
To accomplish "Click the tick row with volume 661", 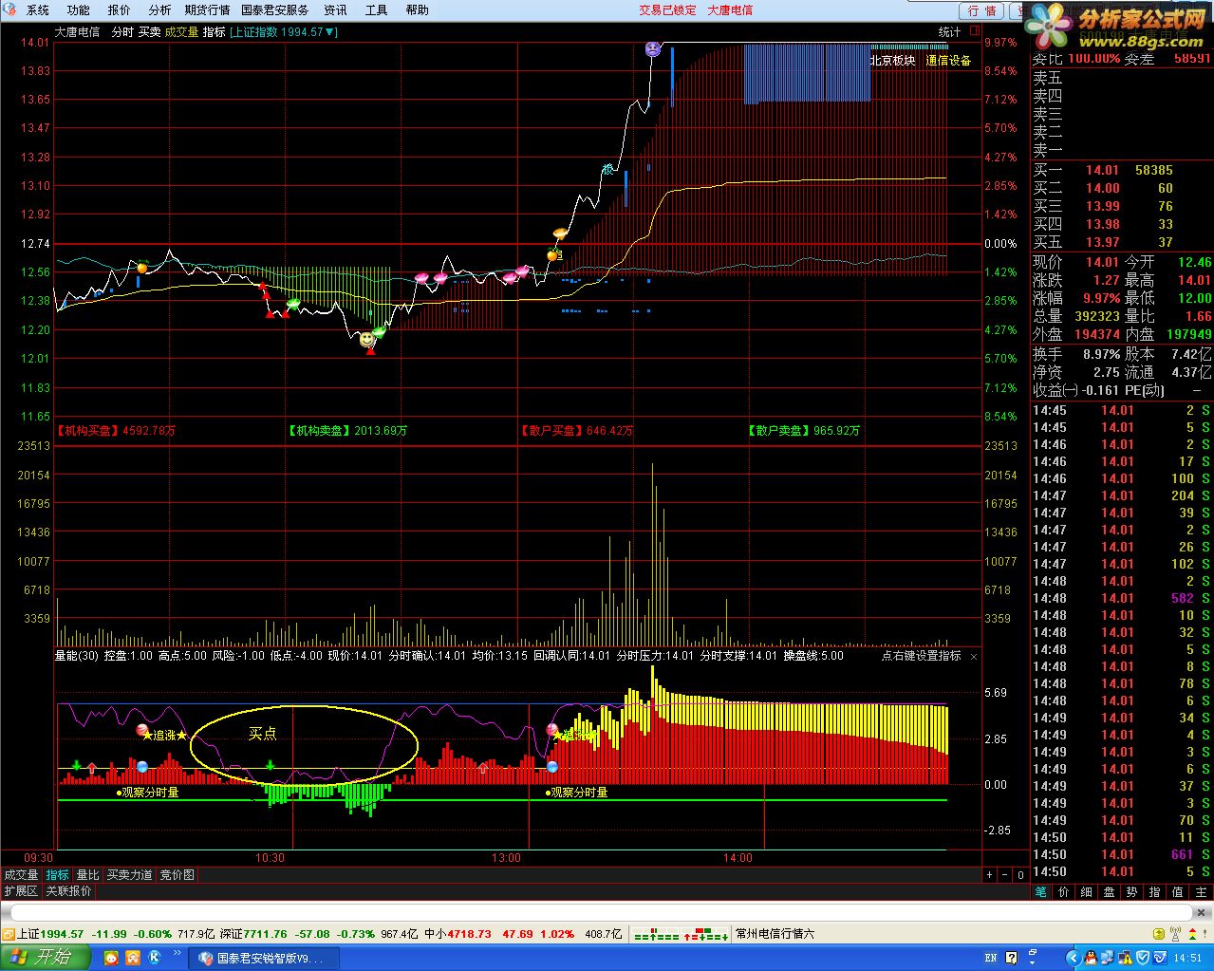I will (1121, 854).
